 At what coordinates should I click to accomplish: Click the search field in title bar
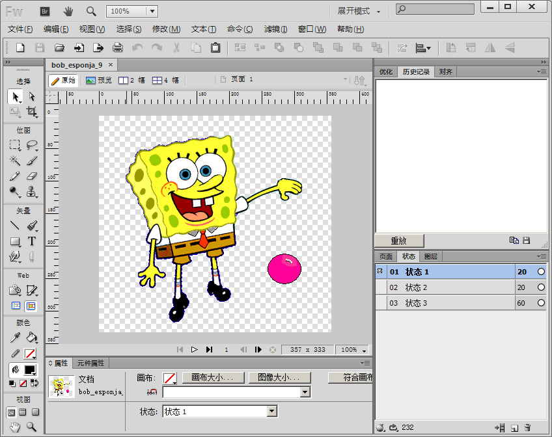435,9
